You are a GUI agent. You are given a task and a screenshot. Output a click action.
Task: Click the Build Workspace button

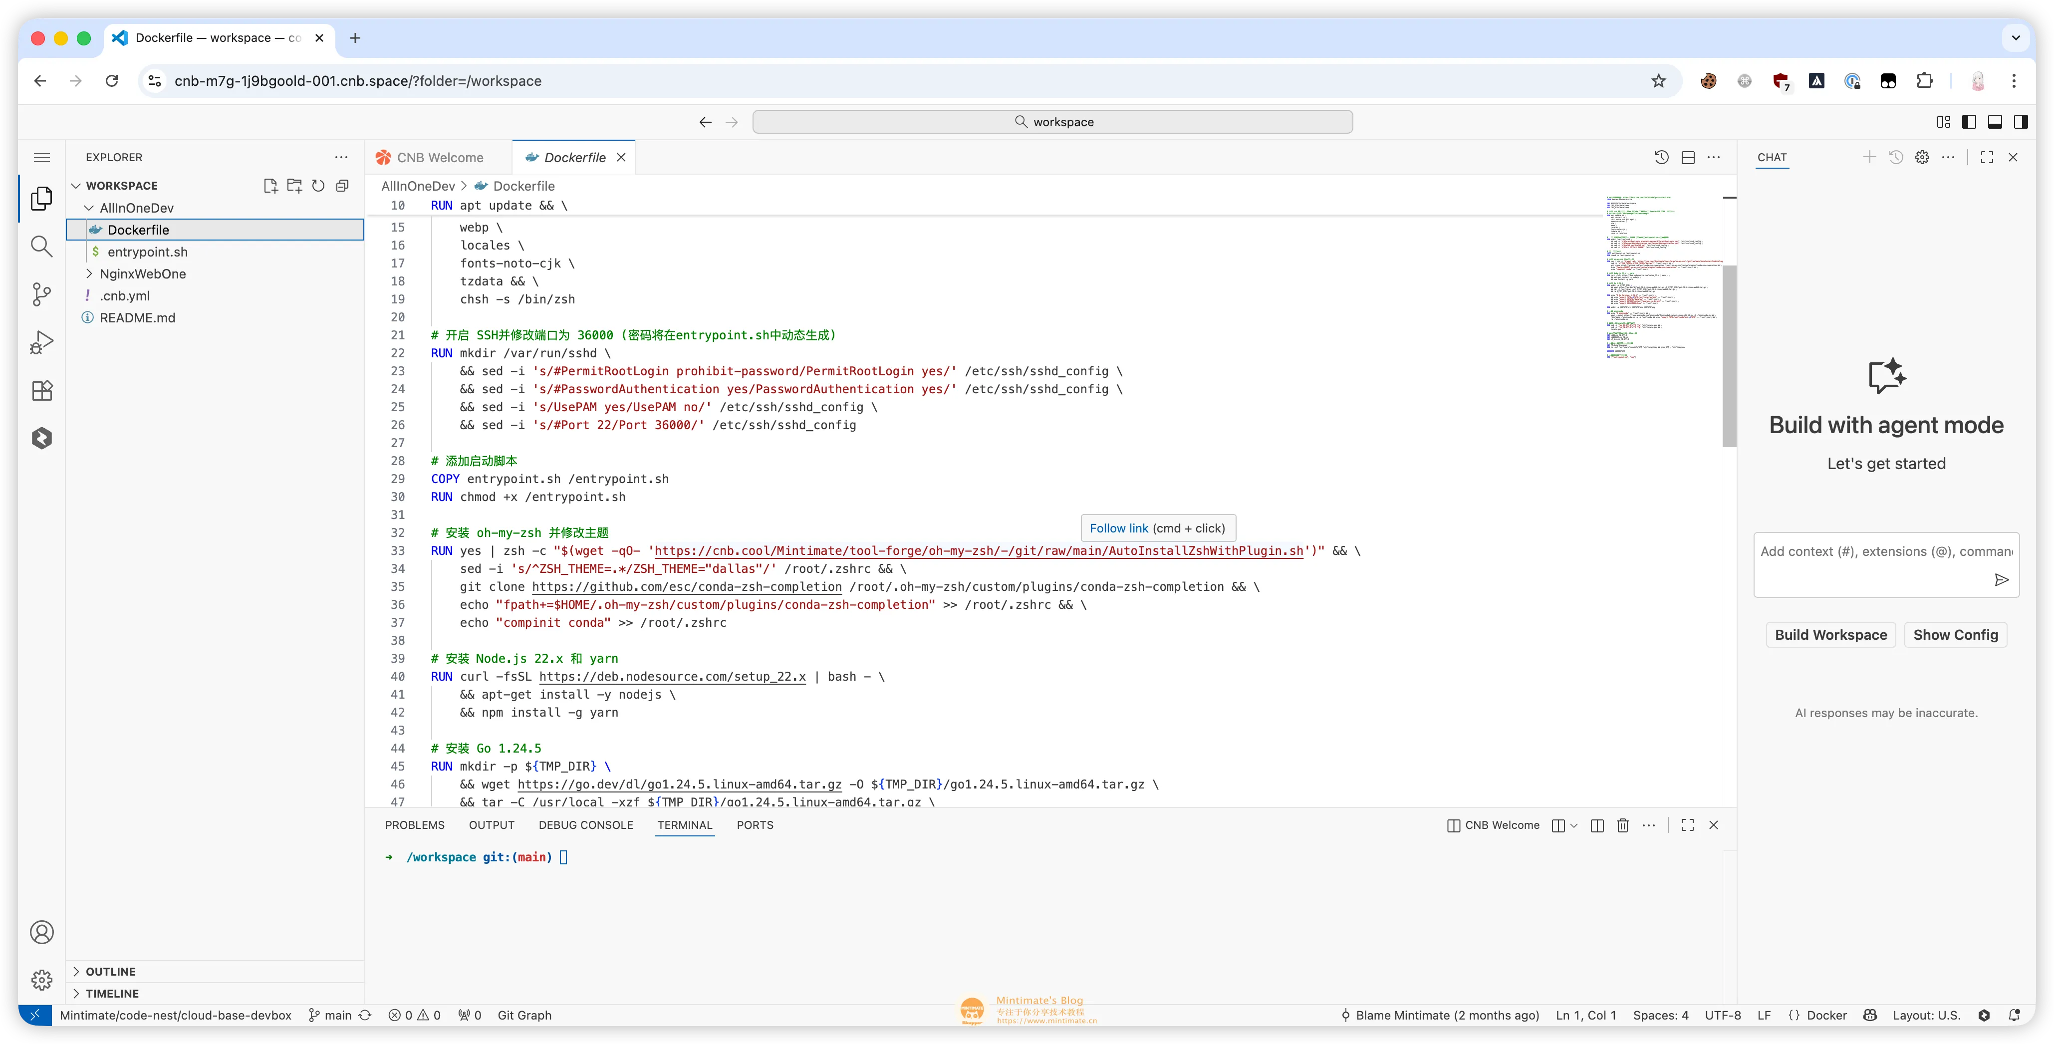pyautogui.click(x=1831, y=635)
